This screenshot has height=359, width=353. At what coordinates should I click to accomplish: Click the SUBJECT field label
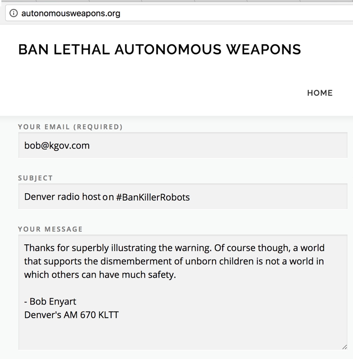click(x=35, y=178)
